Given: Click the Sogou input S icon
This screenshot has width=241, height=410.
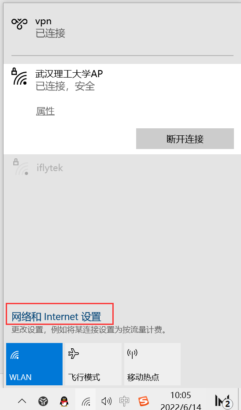Looking at the screenshot, I should [144, 401].
